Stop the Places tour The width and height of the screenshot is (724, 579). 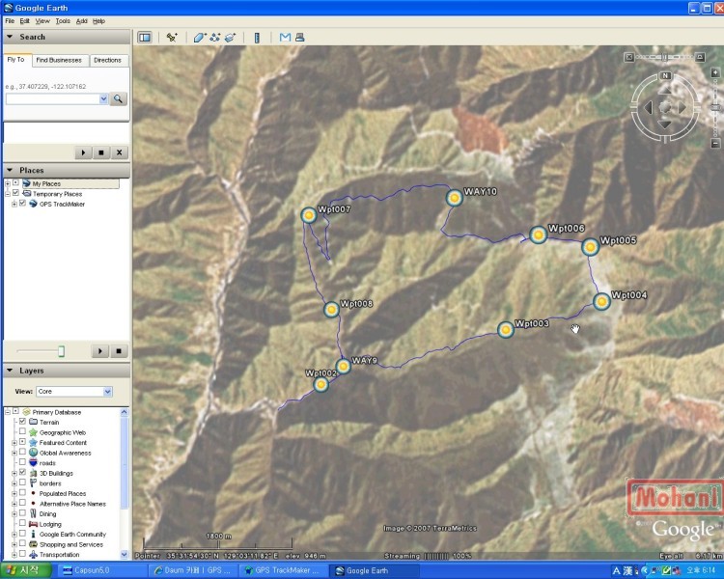tap(118, 351)
